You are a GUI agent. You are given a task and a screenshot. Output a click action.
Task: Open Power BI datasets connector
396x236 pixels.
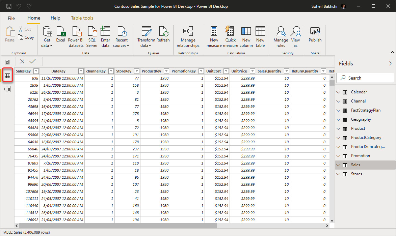tap(76, 37)
